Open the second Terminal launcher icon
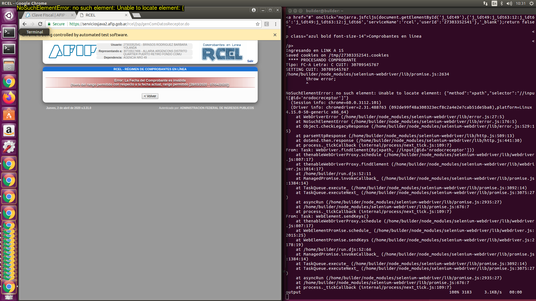The width and height of the screenshot is (536, 301). [9, 49]
